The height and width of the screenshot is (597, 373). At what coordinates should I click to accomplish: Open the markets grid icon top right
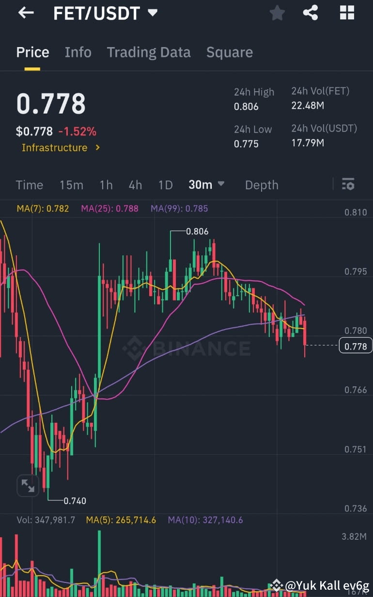[x=347, y=13]
